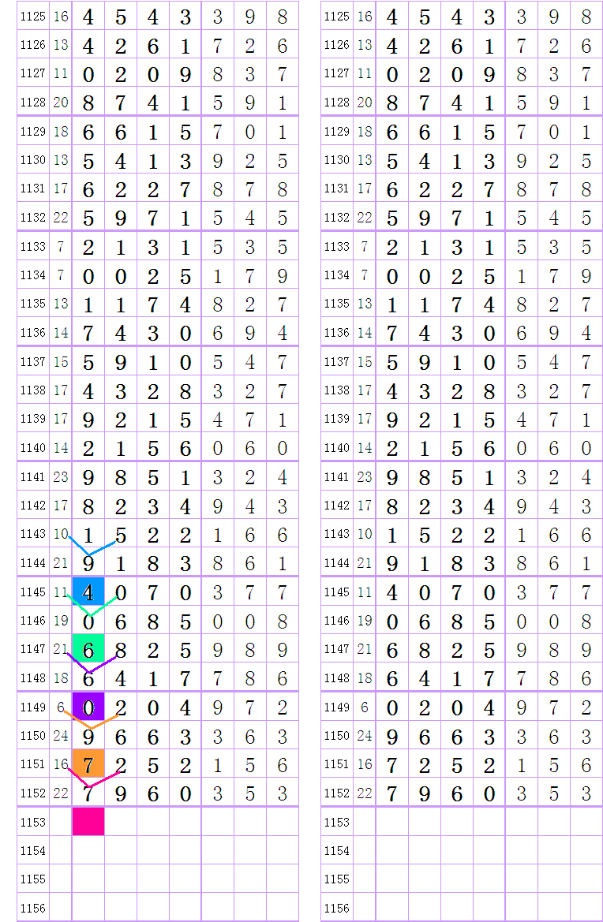Click row label 1140 in the right table
Viewport: 603px width, 922px height.
click(x=336, y=448)
